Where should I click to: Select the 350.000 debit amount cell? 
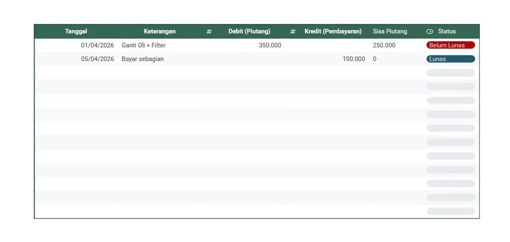pos(270,45)
